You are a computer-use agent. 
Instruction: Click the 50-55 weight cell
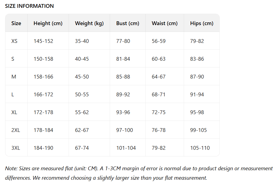(x=82, y=94)
